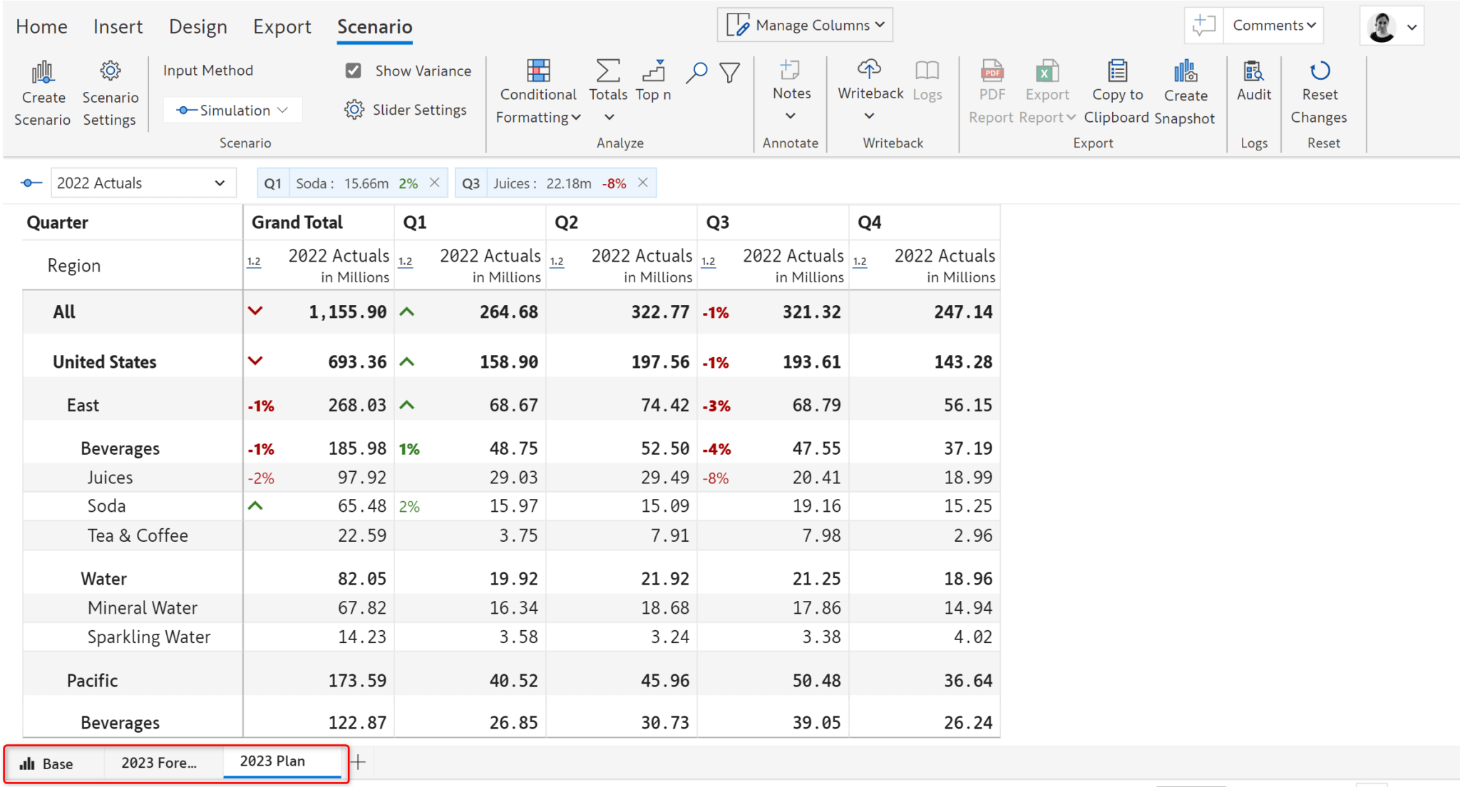Toggle the Show Variance checkbox
This screenshot has height=787, width=1460.
[x=354, y=70]
